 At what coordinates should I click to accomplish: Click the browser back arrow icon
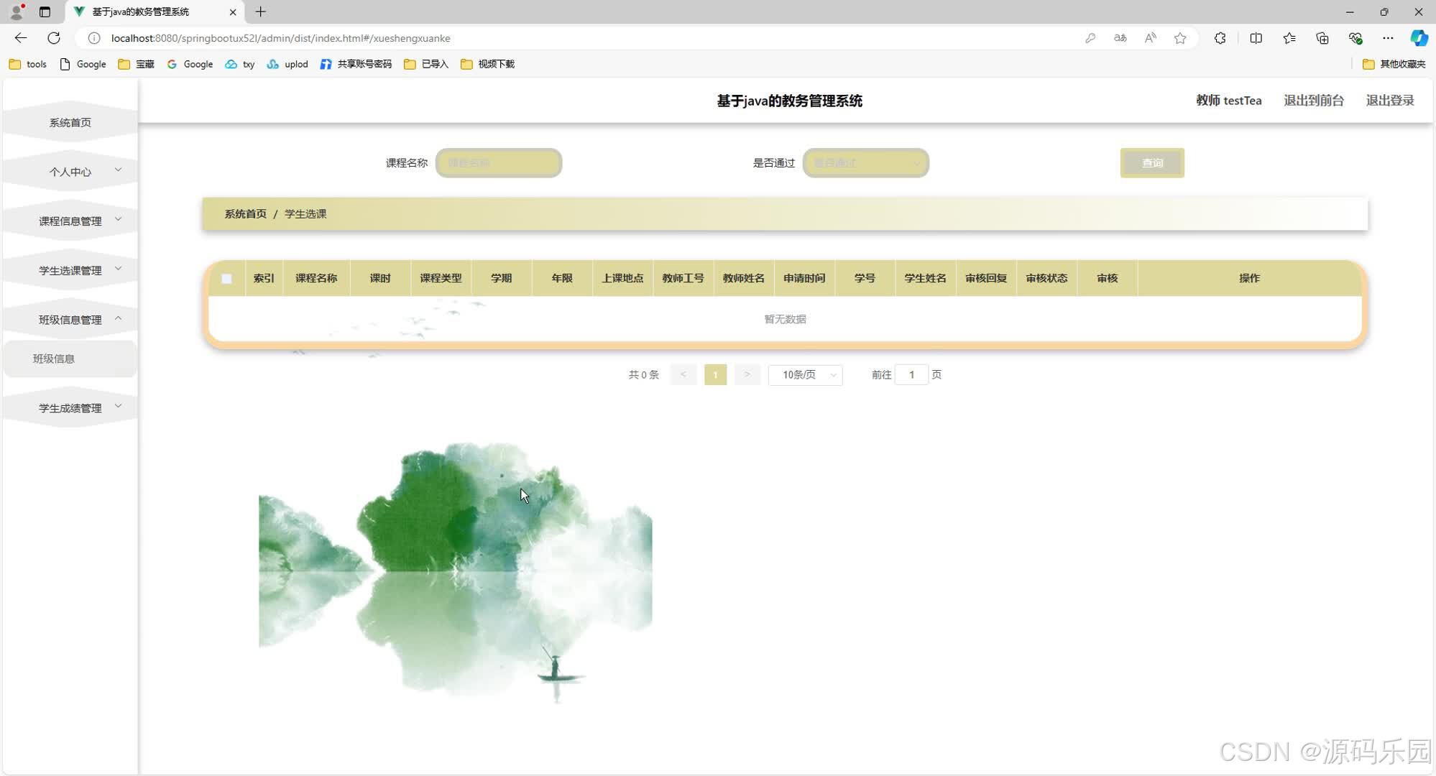(19, 38)
